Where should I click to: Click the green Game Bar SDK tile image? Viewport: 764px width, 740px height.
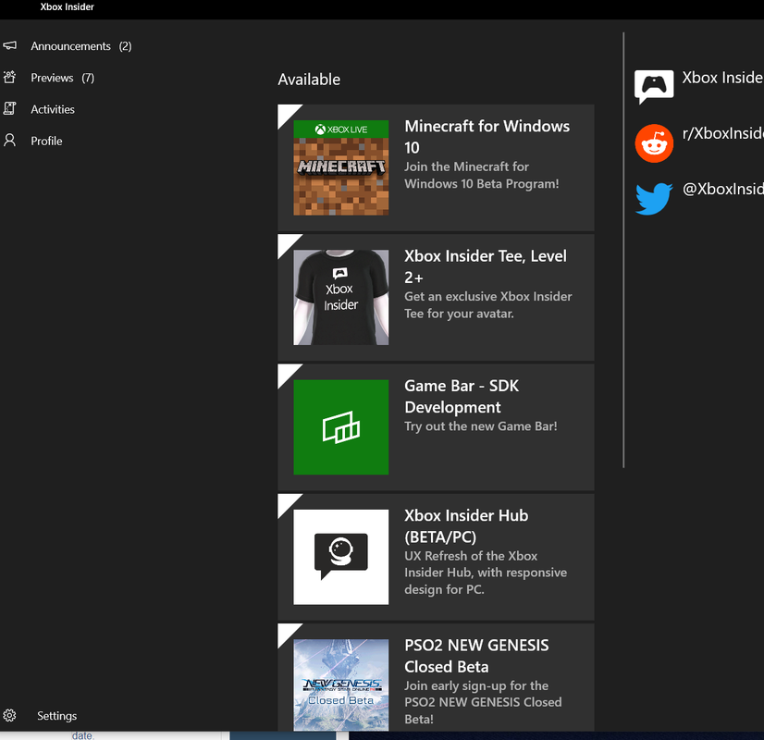coord(341,426)
